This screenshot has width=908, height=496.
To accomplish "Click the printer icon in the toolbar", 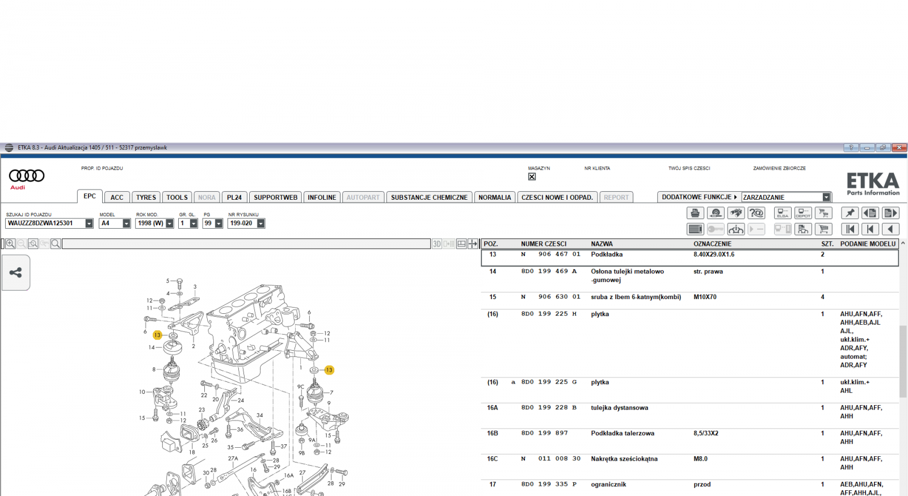I will [695, 213].
